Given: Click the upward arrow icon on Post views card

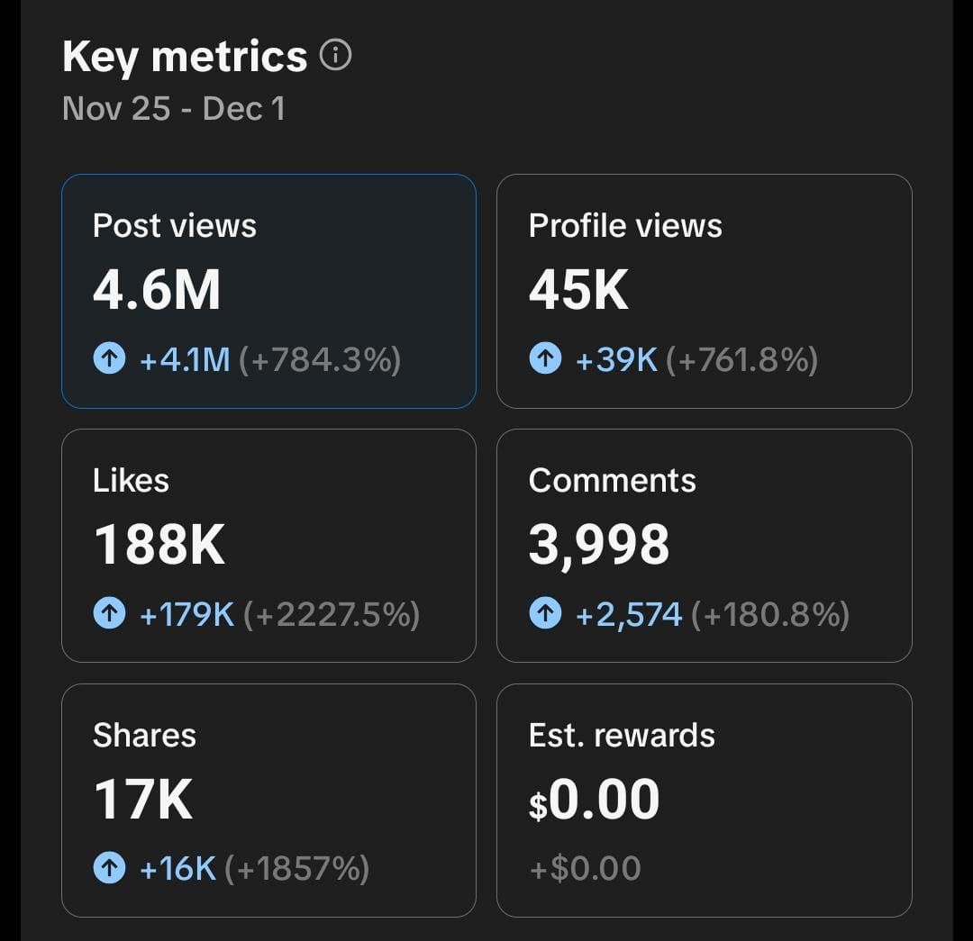Looking at the screenshot, I should [x=110, y=359].
